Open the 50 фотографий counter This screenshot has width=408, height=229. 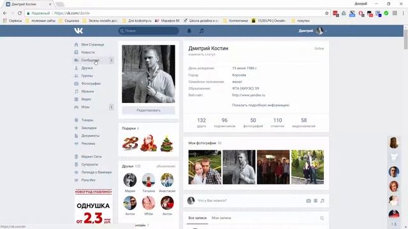click(253, 123)
